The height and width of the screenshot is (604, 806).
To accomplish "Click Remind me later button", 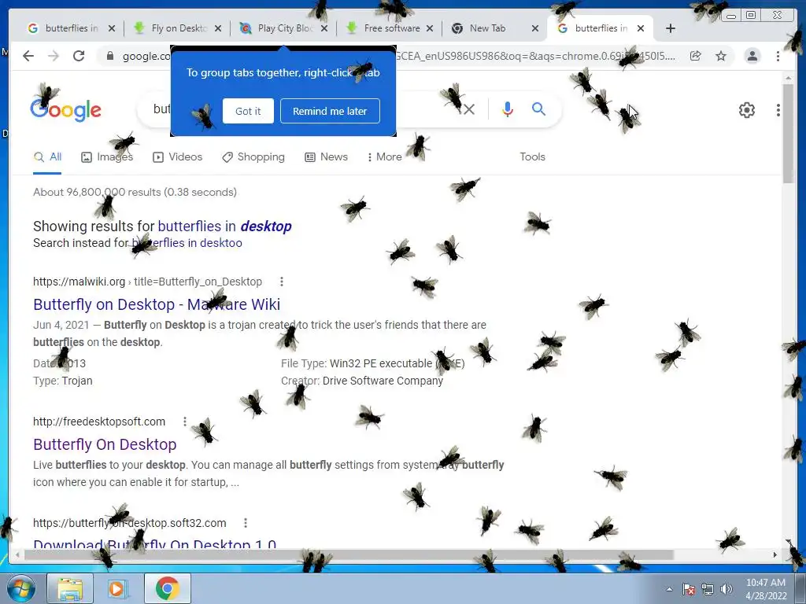I will coord(330,111).
